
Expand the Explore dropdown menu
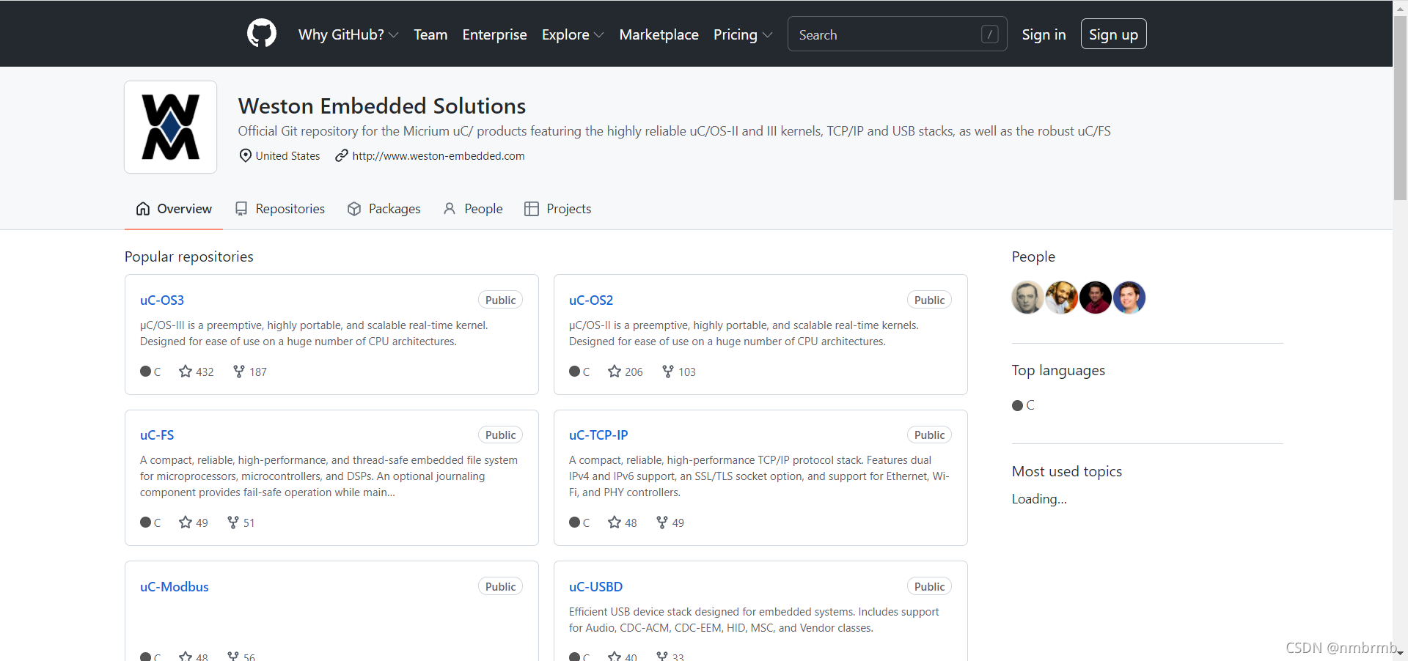(573, 34)
